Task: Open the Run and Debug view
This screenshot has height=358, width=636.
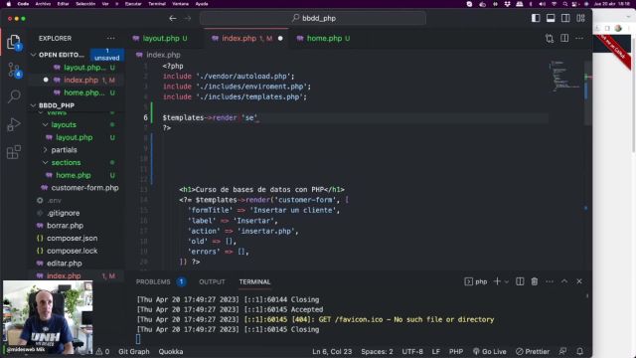Action: point(14,124)
